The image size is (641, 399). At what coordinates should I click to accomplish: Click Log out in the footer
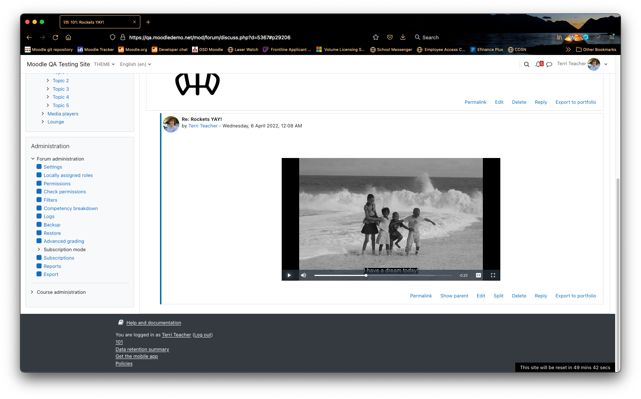[202, 335]
